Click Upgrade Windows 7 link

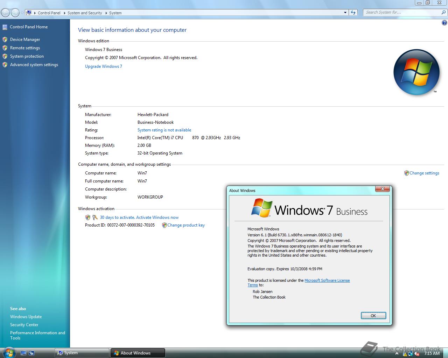pos(104,66)
